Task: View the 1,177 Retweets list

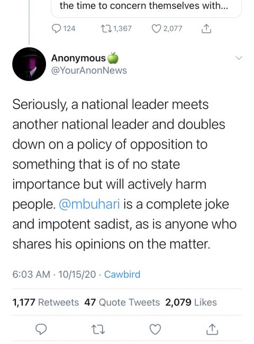Action: point(46,302)
